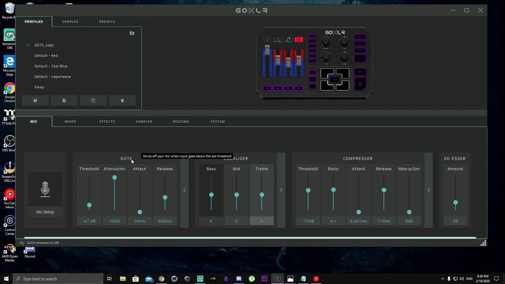
Task: Duplicate the selected profile with copy icon
Action: (94, 101)
